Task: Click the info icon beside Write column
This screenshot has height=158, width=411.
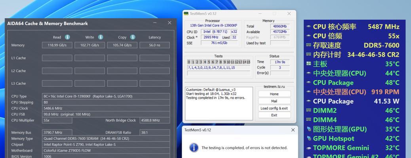Action: click(101, 37)
